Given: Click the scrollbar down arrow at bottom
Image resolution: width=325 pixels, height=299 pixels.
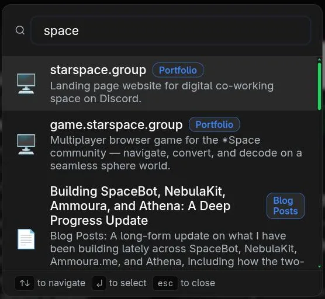Looking at the screenshot, I should 319,266.
